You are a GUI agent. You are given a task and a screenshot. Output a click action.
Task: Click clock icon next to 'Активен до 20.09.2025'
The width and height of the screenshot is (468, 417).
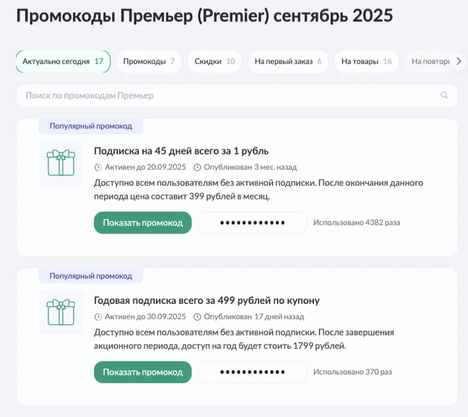click(98, 167)
